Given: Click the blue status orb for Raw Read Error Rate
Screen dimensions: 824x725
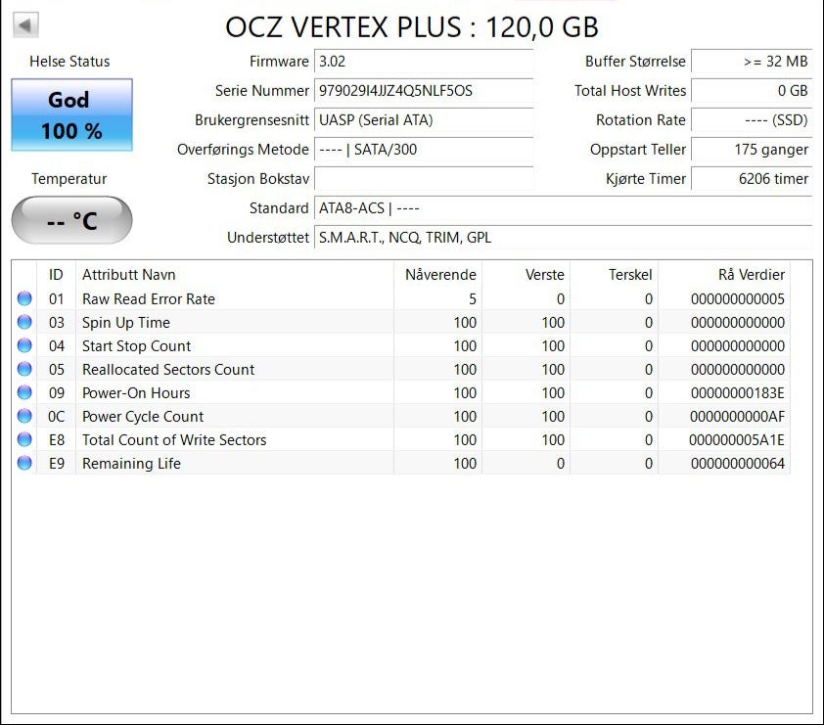Looking at the screenshot, I should click(x=24, y=298).
